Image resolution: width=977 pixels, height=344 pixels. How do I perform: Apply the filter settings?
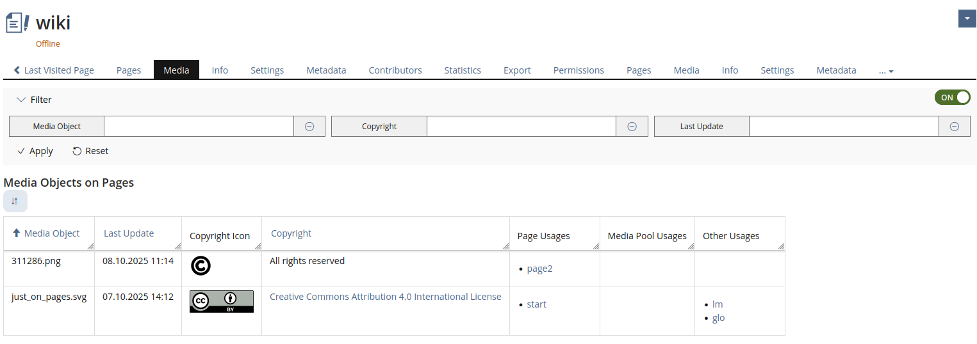click(35, 151)
